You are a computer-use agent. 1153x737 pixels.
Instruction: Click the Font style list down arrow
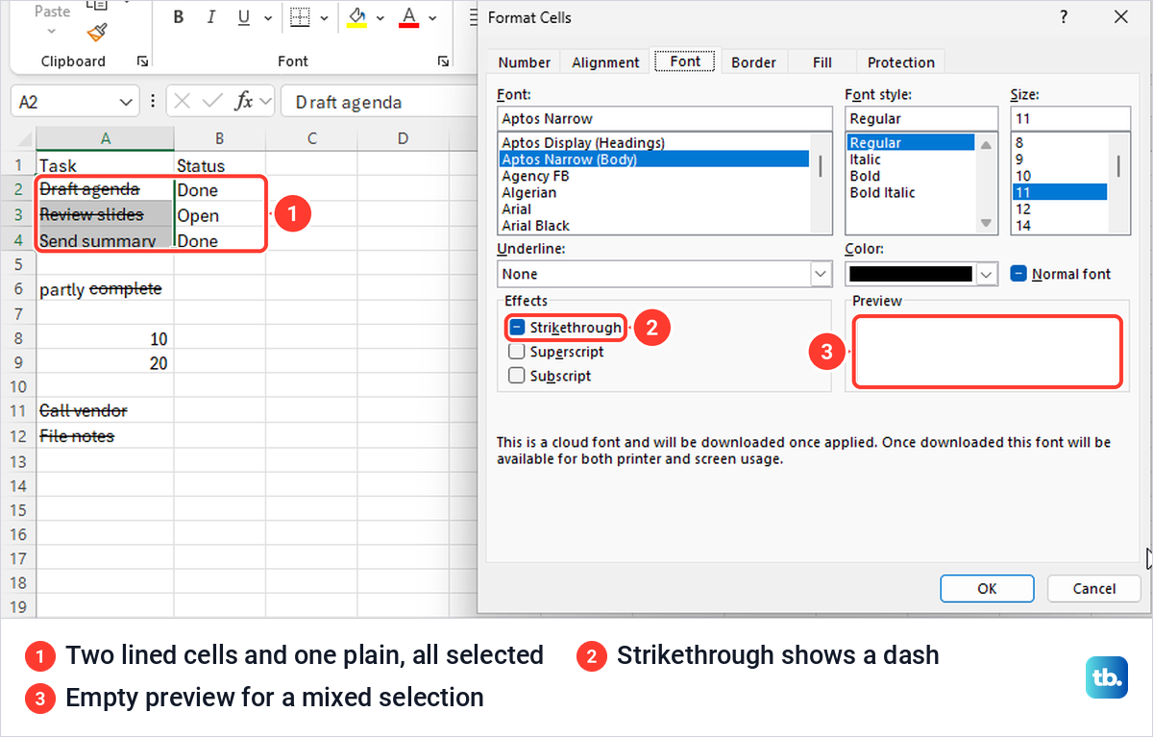pyautogui.click(x=986, y=223)
